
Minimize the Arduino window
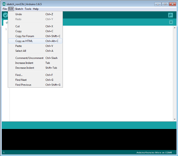coord(158,4)
